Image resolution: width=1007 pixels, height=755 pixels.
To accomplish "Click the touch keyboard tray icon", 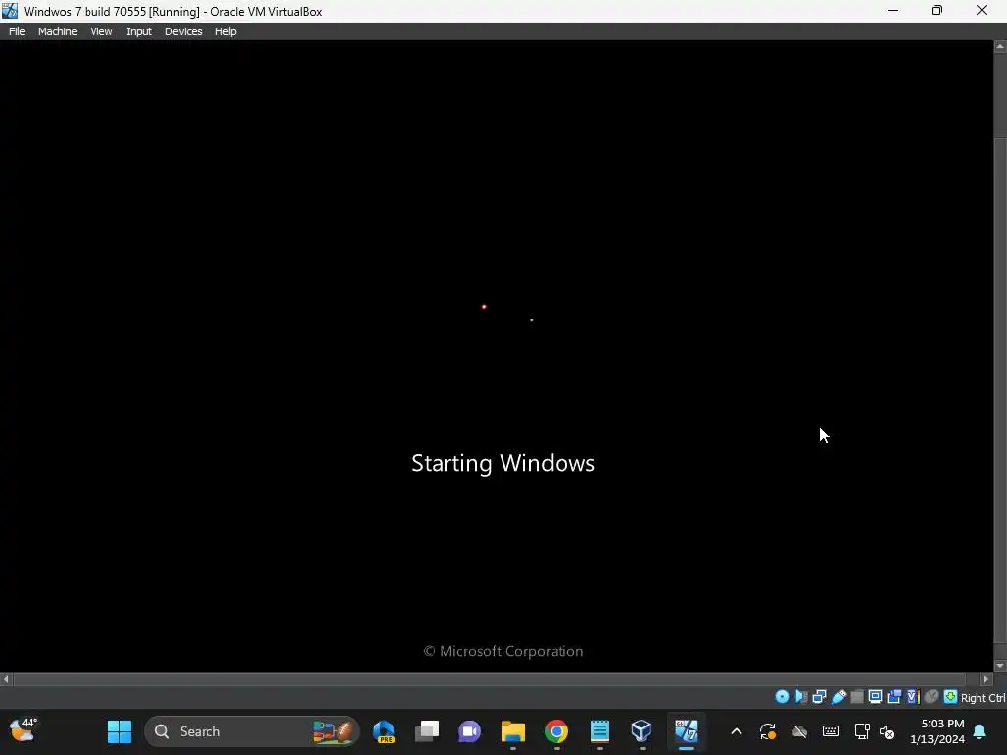I will tap(830, 731).
